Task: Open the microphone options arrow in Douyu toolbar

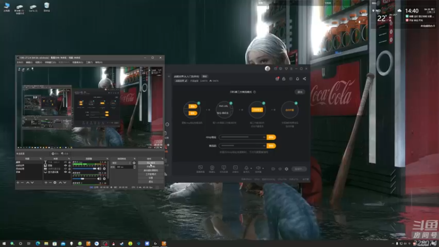Action: coord(251,169)
